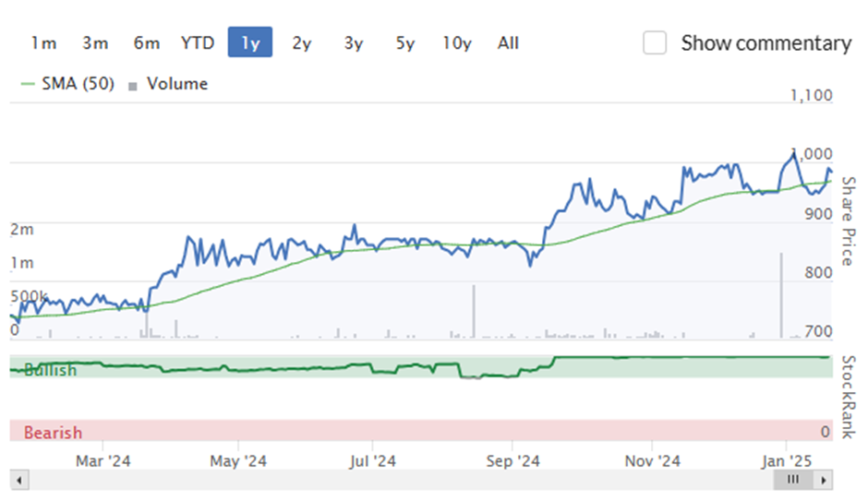Click the chart scrollbar thumb handle
The height and width of the screenshot is (500, 868).
coord(793,480)
